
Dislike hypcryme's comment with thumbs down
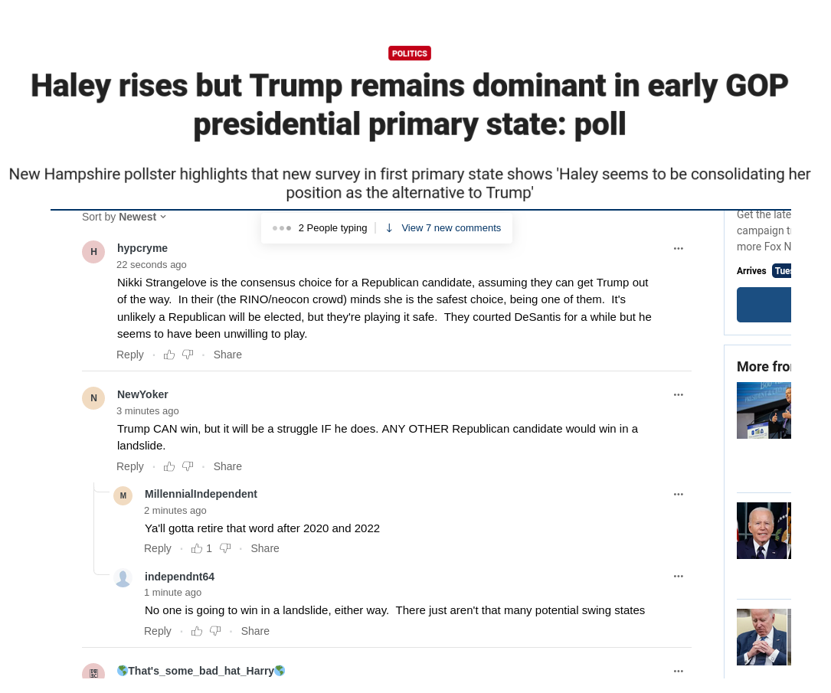[188, 355]
